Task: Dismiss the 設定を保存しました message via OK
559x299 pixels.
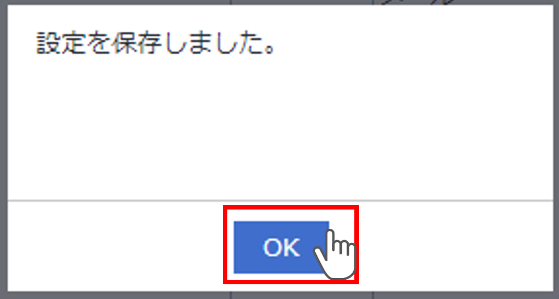Action: 281,247
